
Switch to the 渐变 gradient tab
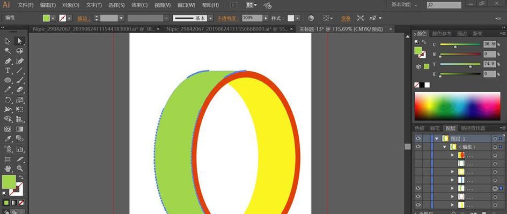click(x=477, y=34)
